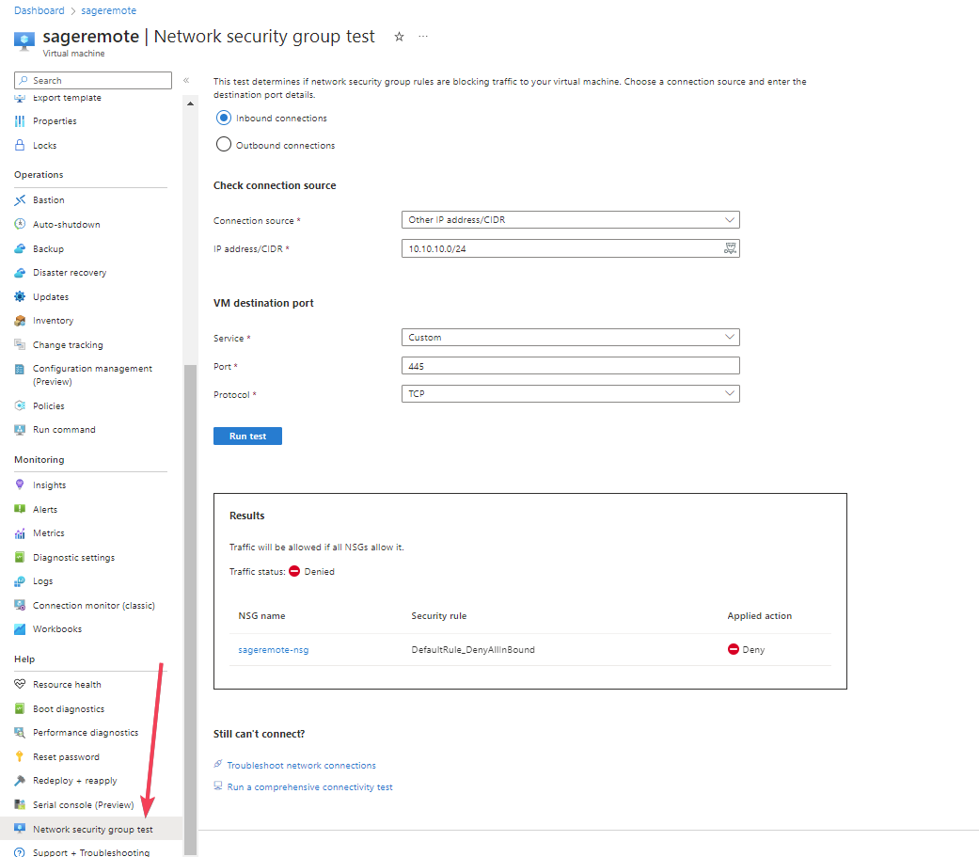Open the Connection source dropdown
Screen dimensions: 979x857
click(x=570, y=219)
